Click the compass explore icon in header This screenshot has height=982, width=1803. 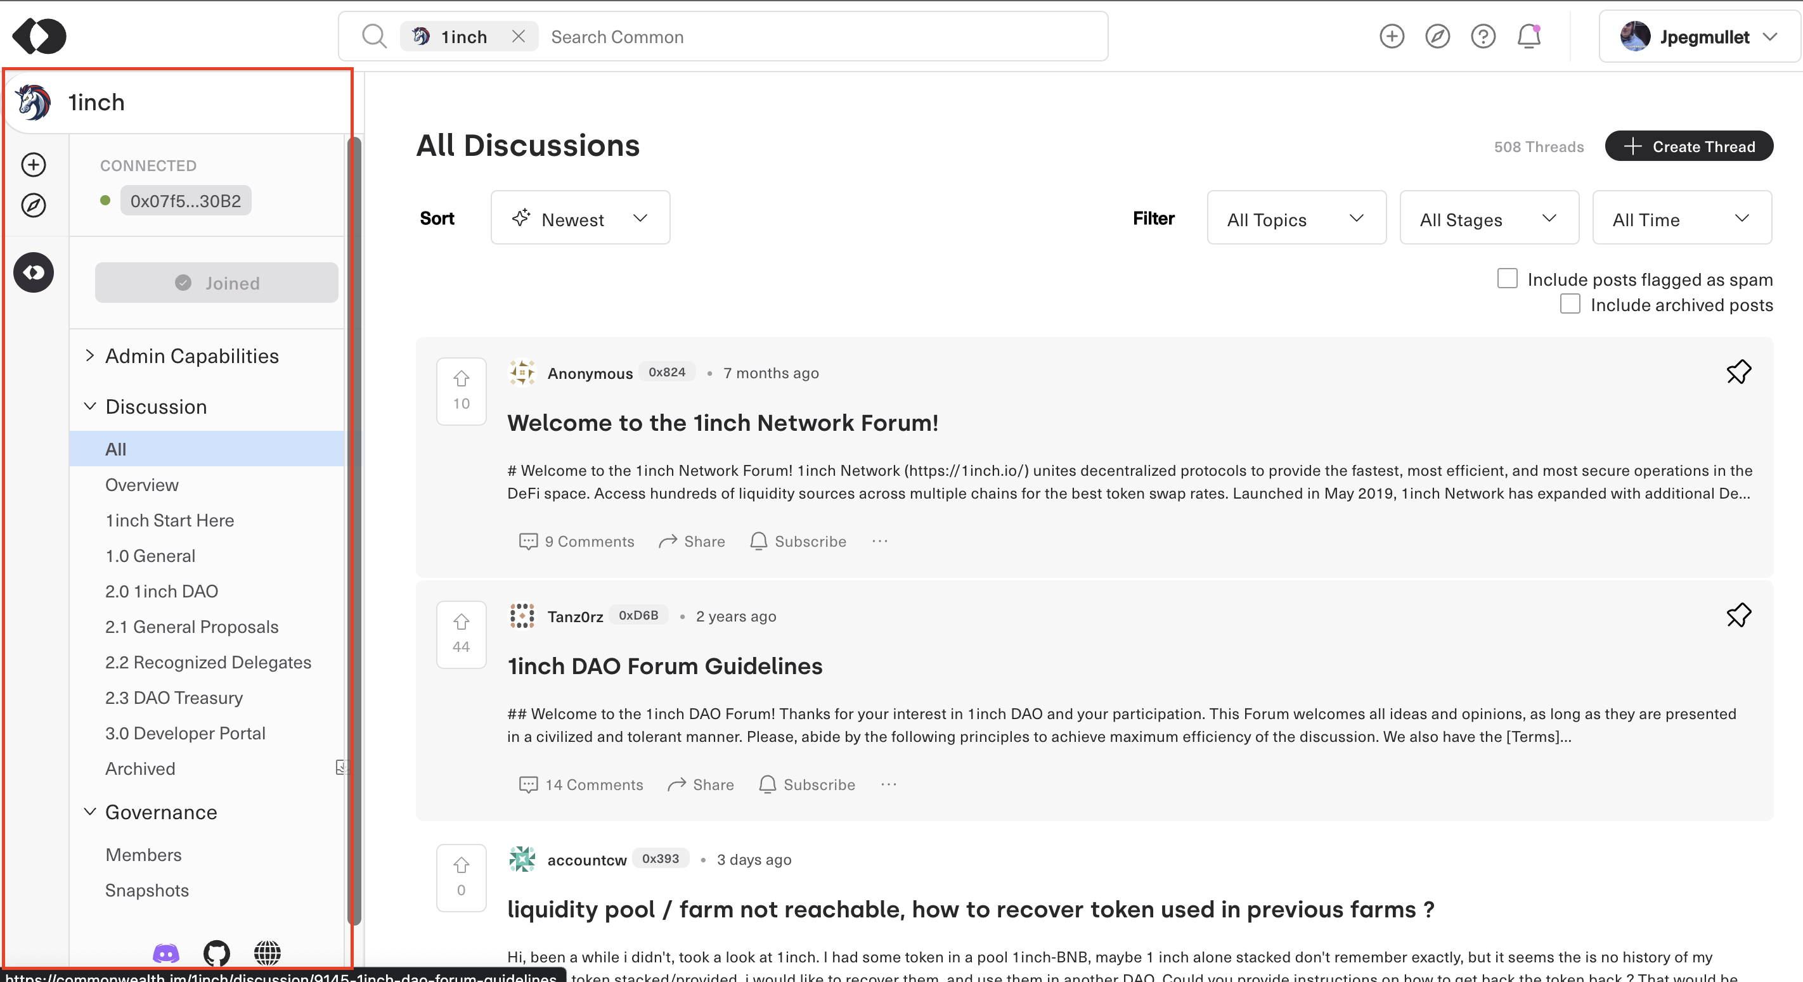pos(1437,36)
